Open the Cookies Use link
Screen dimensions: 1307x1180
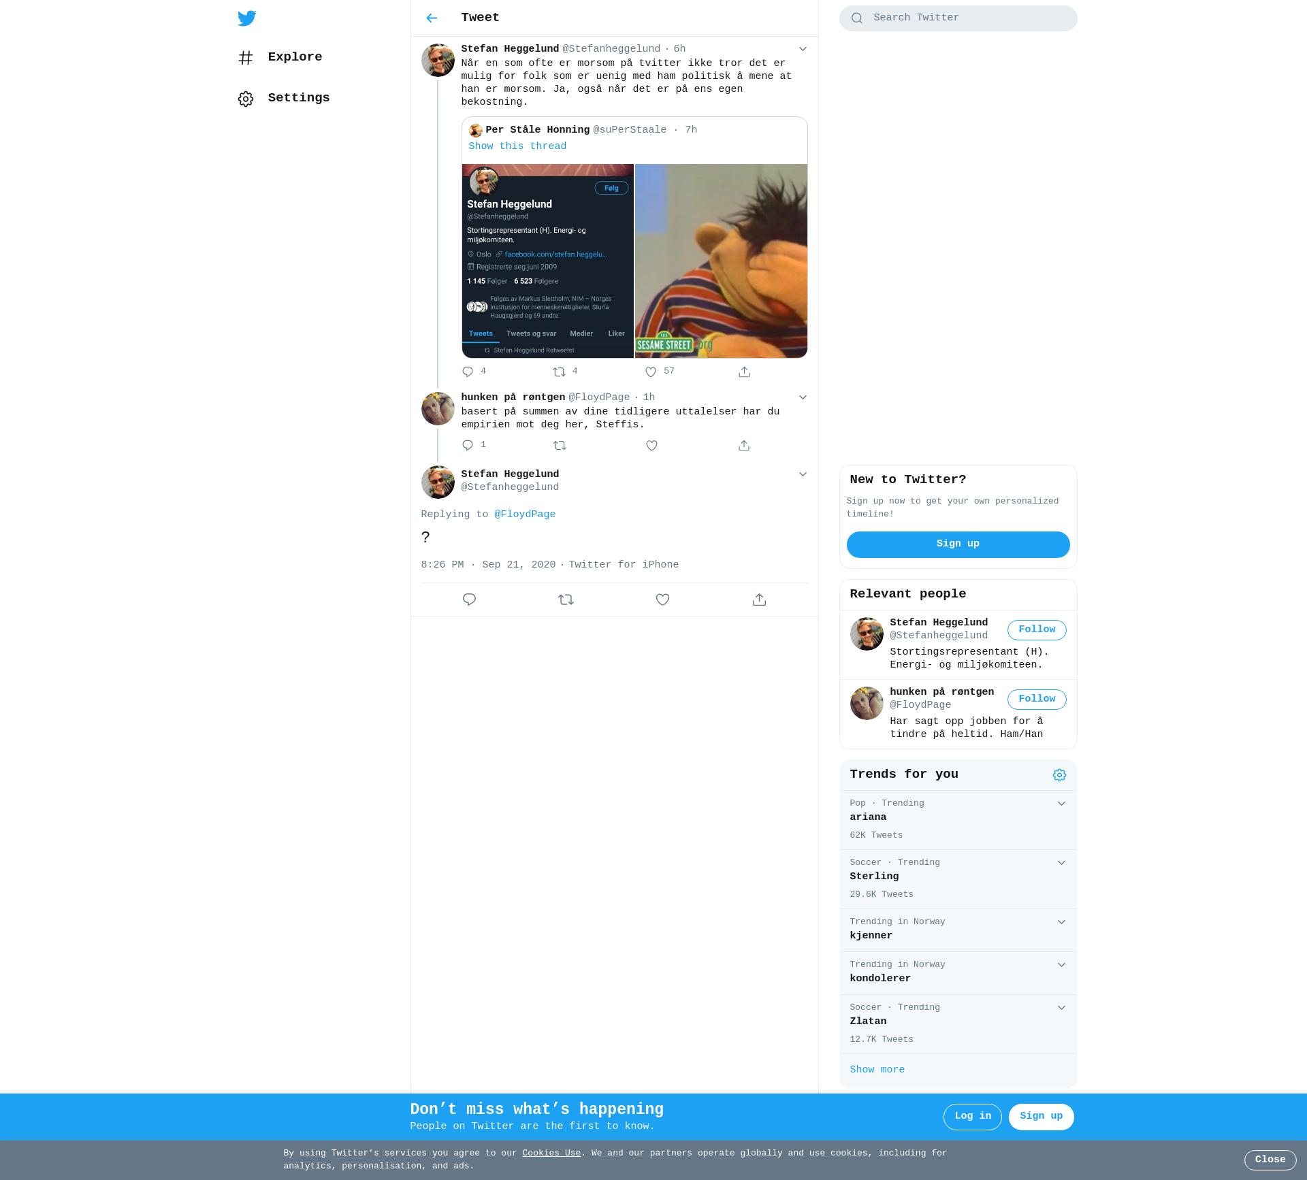click(551, 1153)
